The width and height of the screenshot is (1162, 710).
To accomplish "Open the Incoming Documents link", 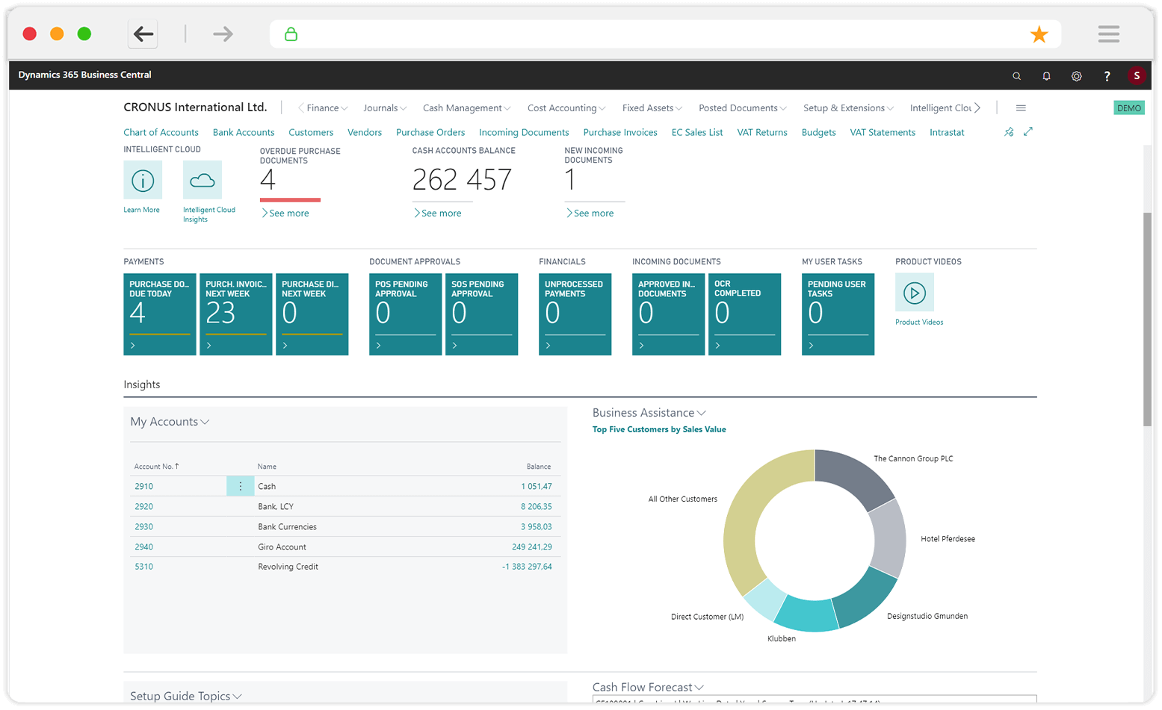I will click(x=524, y=132).
